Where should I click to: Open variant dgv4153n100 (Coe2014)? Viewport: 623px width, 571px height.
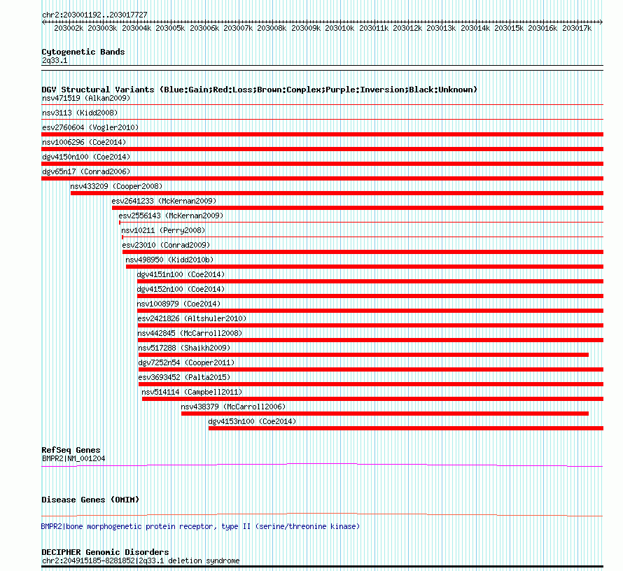(x=252, y=421)
